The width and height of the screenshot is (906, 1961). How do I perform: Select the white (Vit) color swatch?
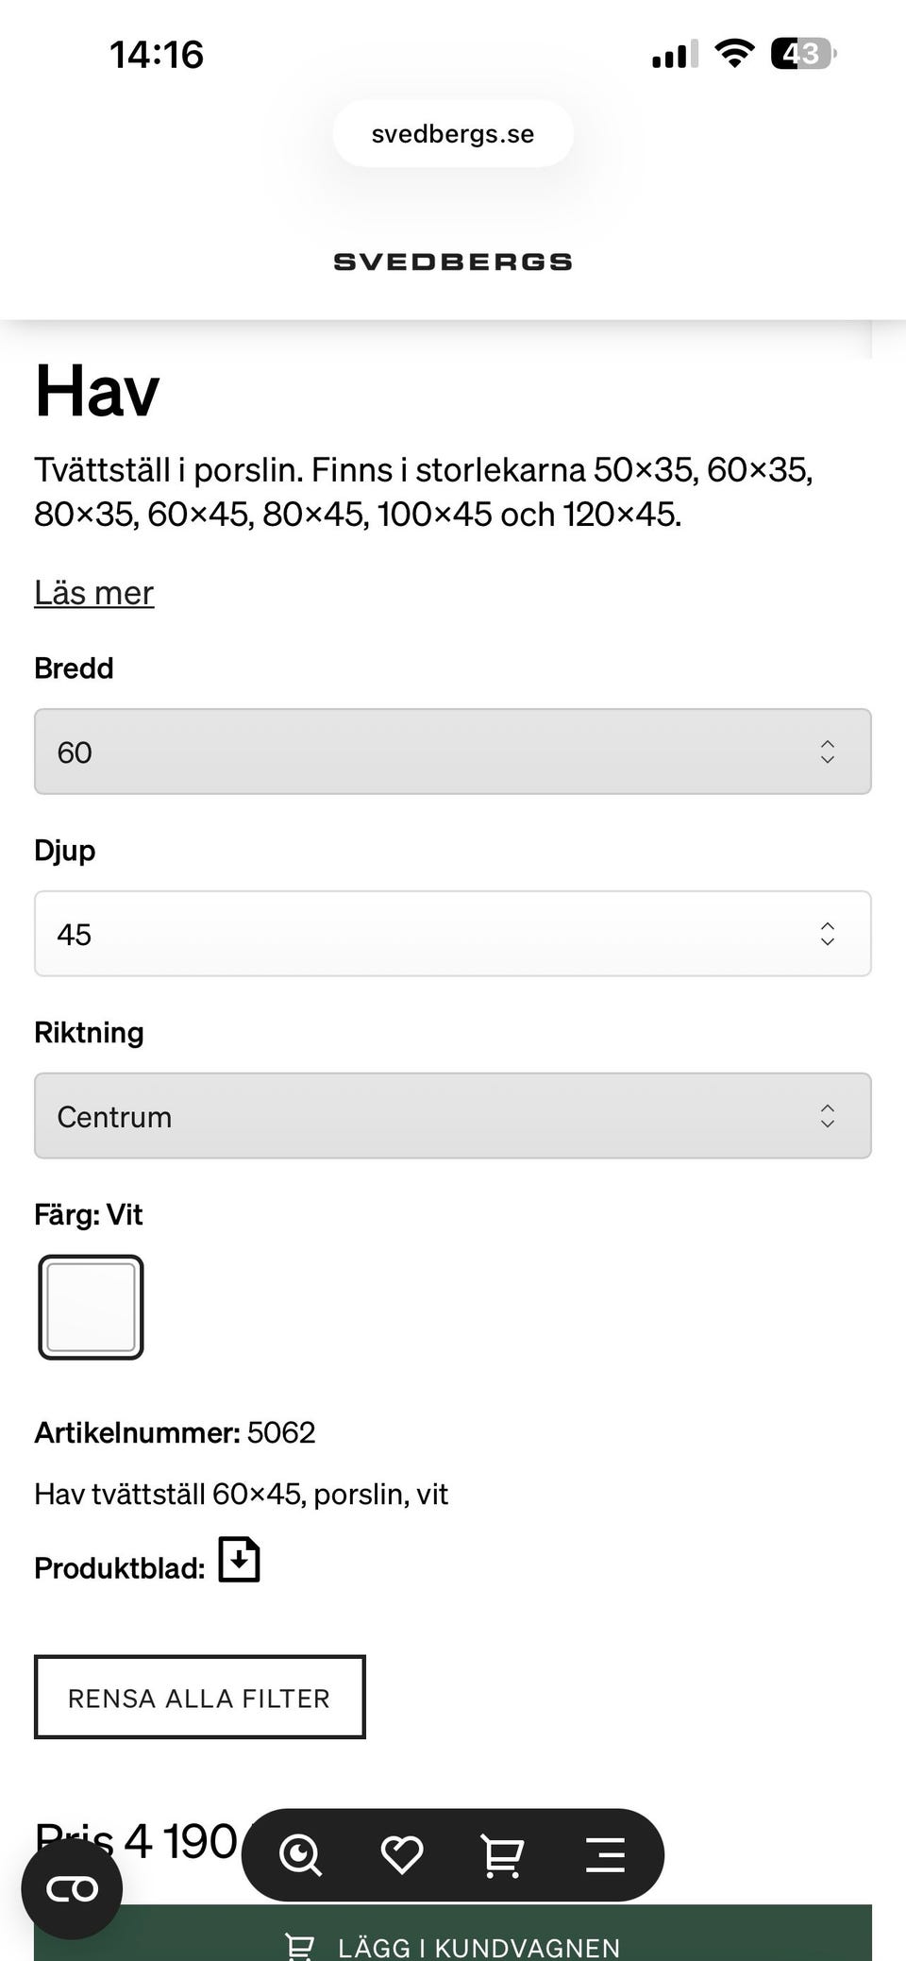91,1307
